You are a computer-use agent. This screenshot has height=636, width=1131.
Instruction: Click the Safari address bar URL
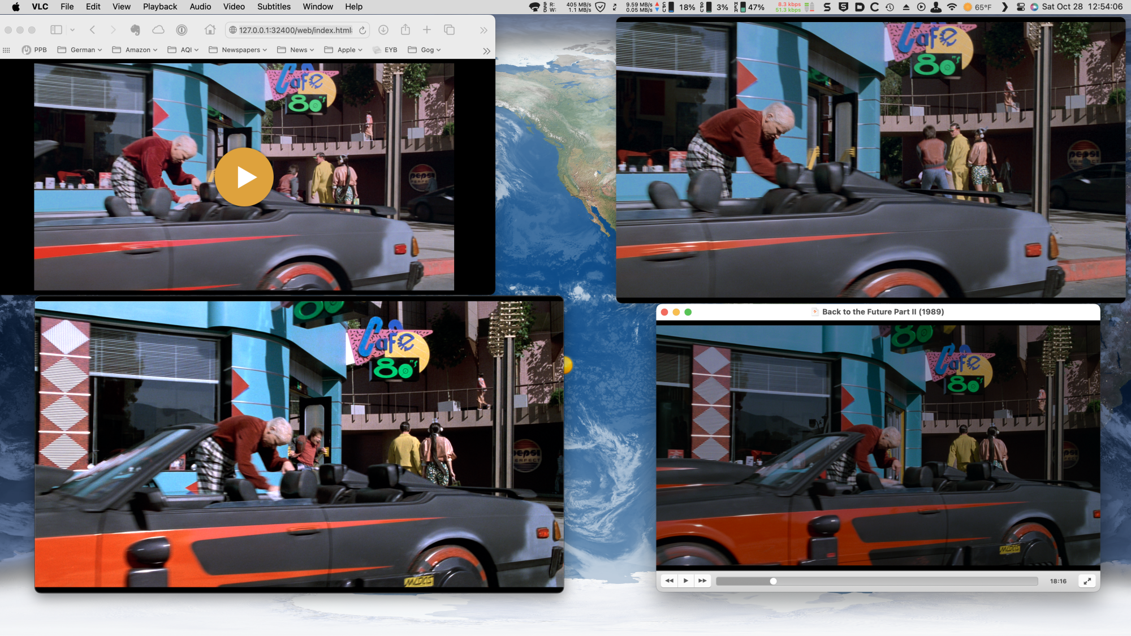[x=294, y=30]
